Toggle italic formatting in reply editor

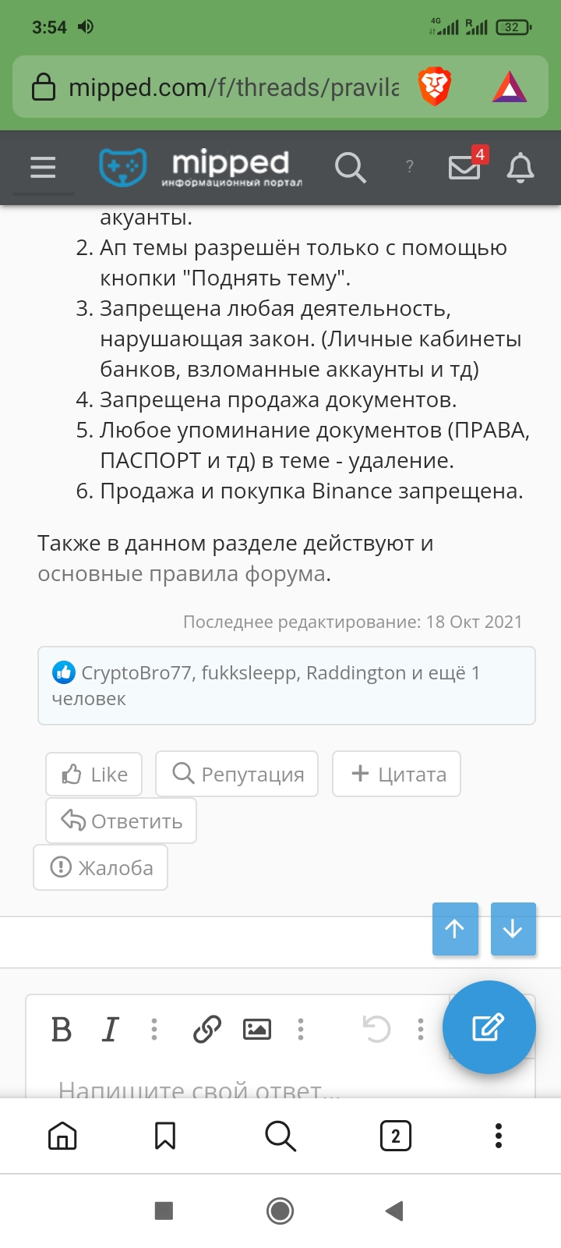[x=111, y=1030]
